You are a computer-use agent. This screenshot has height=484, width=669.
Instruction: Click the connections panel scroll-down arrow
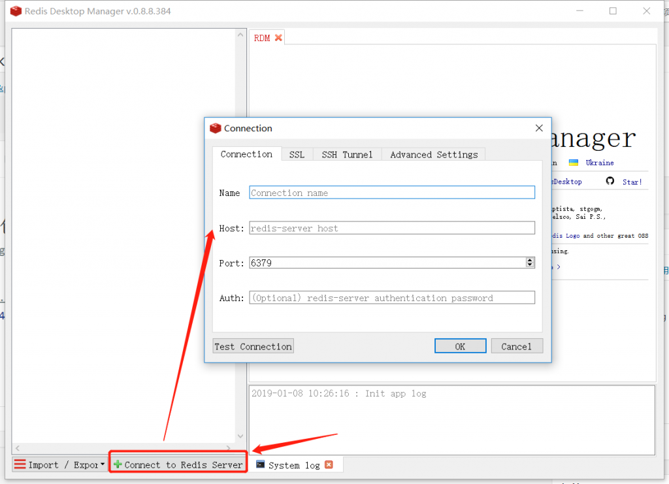coord(240,436)
